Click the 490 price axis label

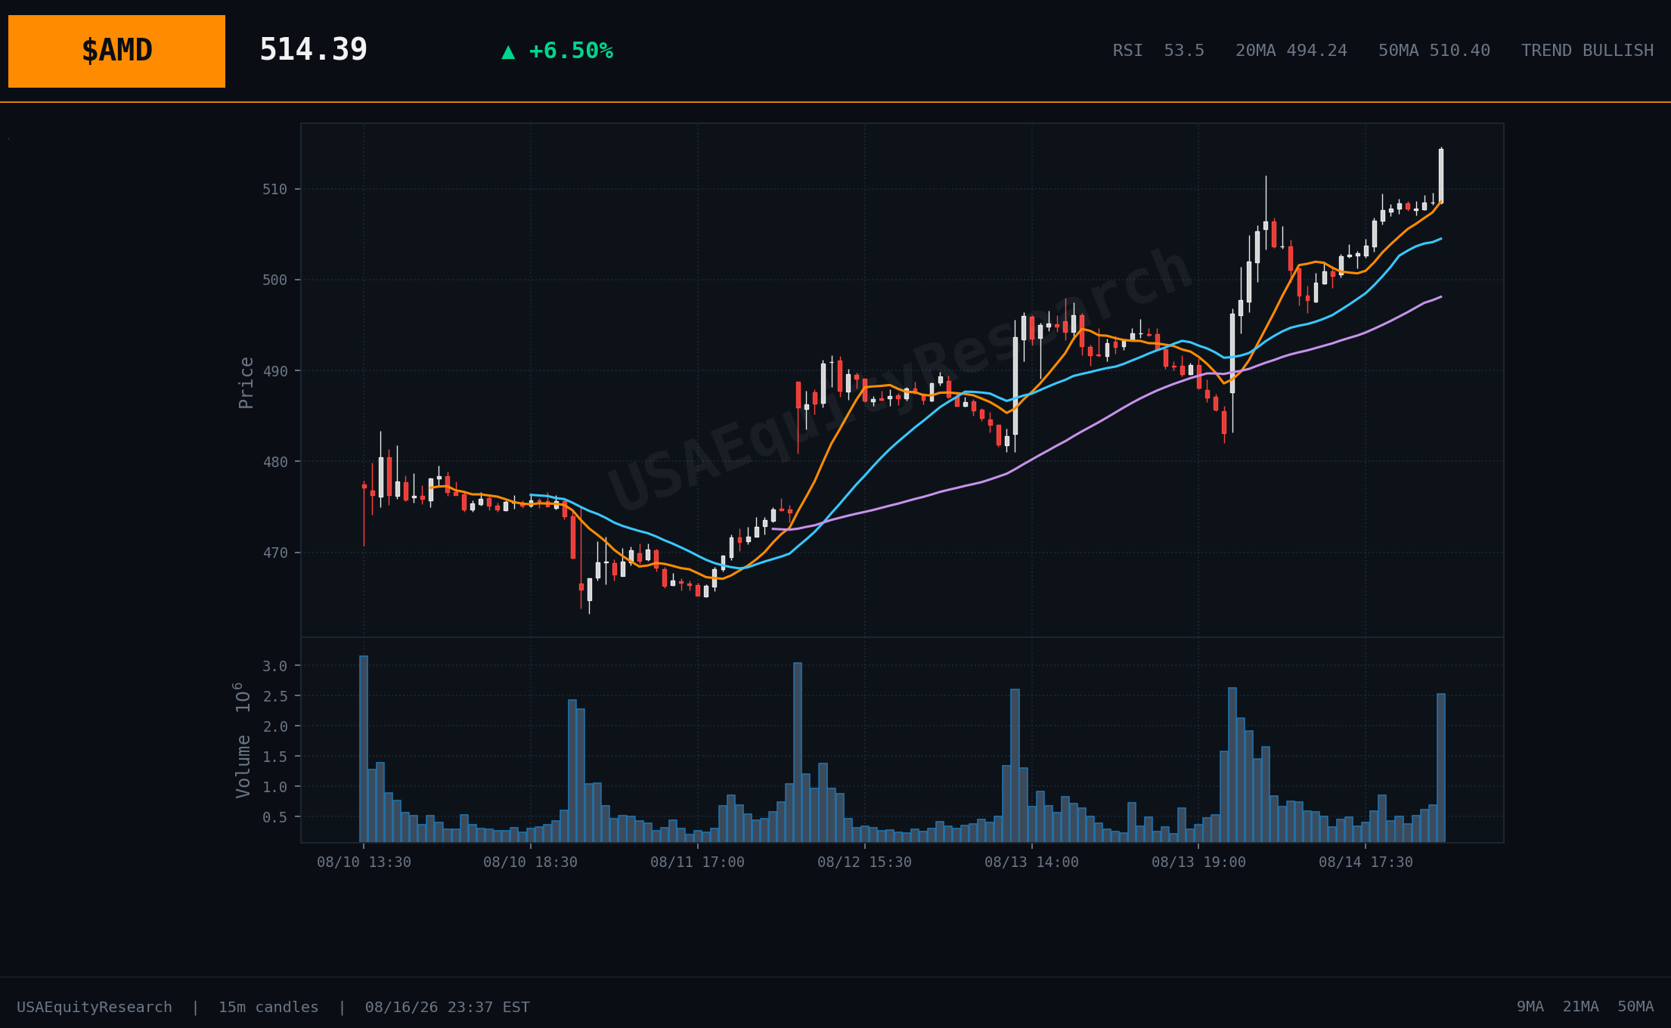[275, 371]
